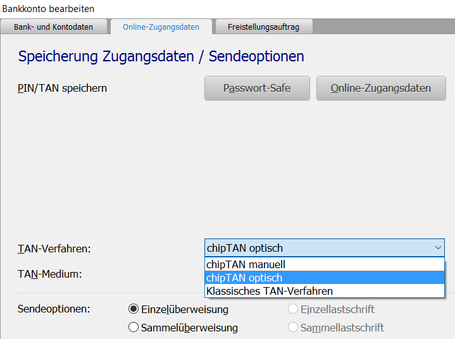Switch to the Bank- und Kontodaten tab
The image size is (455, 339).
coord(55,27)
